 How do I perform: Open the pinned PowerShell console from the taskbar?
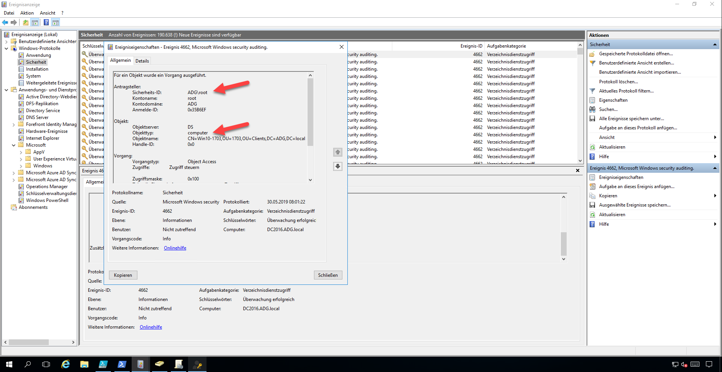click(122, 364)
